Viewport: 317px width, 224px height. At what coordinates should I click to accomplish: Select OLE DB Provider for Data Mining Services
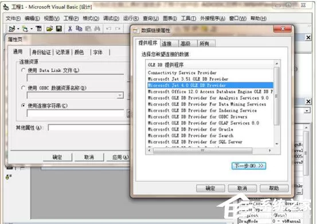[x=210, y=104]
